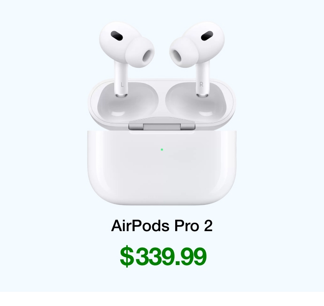Click the black vent on right earbud
This screenshot has width=324, height=306.
tap(207, 36)
